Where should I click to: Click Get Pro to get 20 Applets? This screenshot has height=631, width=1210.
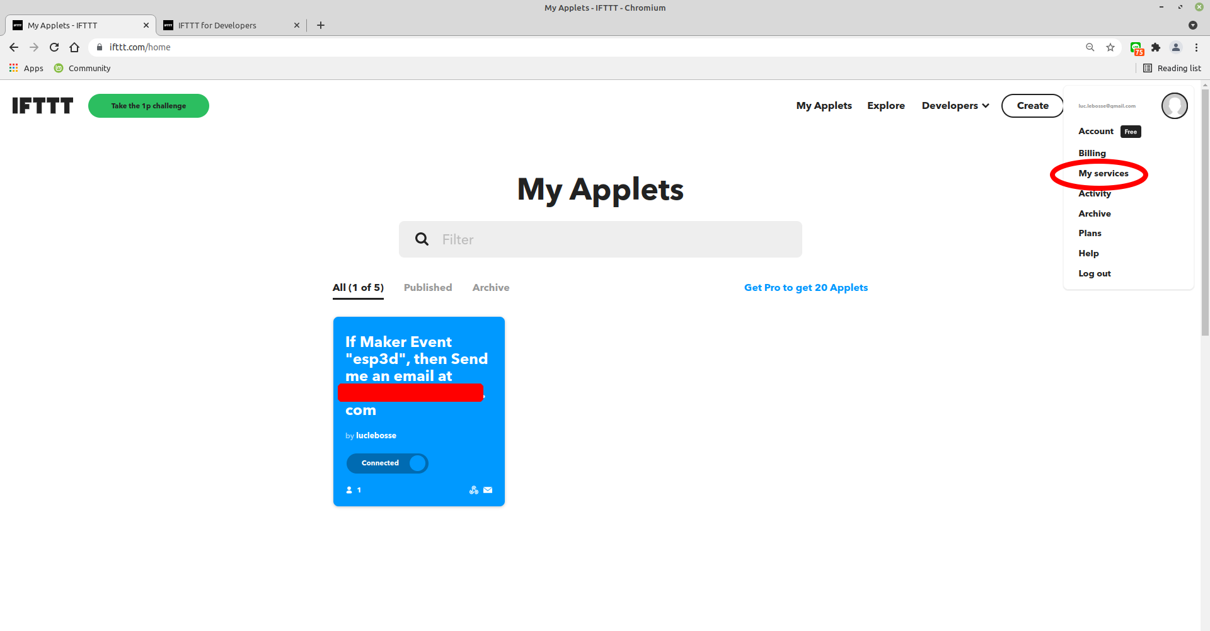(x=805, y=288)
